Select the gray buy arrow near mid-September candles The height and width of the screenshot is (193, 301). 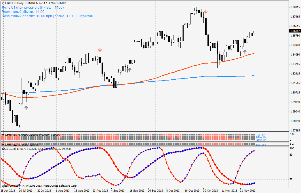tap(130, 70)
